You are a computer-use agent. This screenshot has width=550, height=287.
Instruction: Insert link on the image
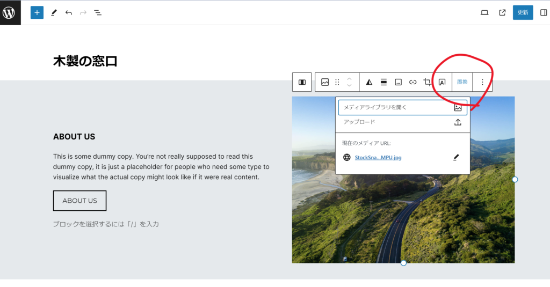click(x=412, y=82)
